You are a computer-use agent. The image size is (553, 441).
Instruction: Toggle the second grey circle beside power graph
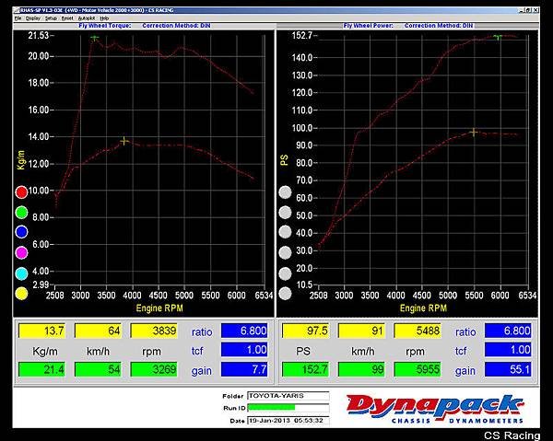(285, 213)
